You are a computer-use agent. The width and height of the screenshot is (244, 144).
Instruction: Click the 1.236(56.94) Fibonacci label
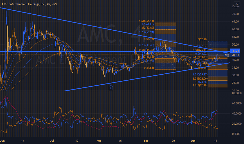click(x=146, y=32)
